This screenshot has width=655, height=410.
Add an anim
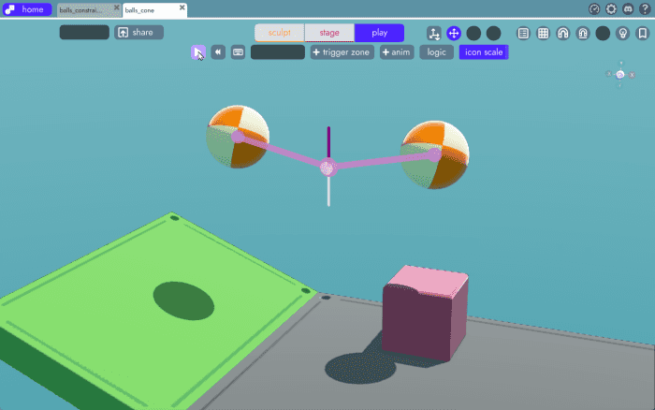[396, 52]
